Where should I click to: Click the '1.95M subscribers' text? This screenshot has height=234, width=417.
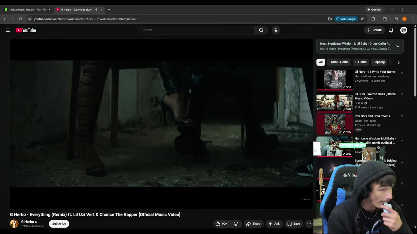coord(32,226)
